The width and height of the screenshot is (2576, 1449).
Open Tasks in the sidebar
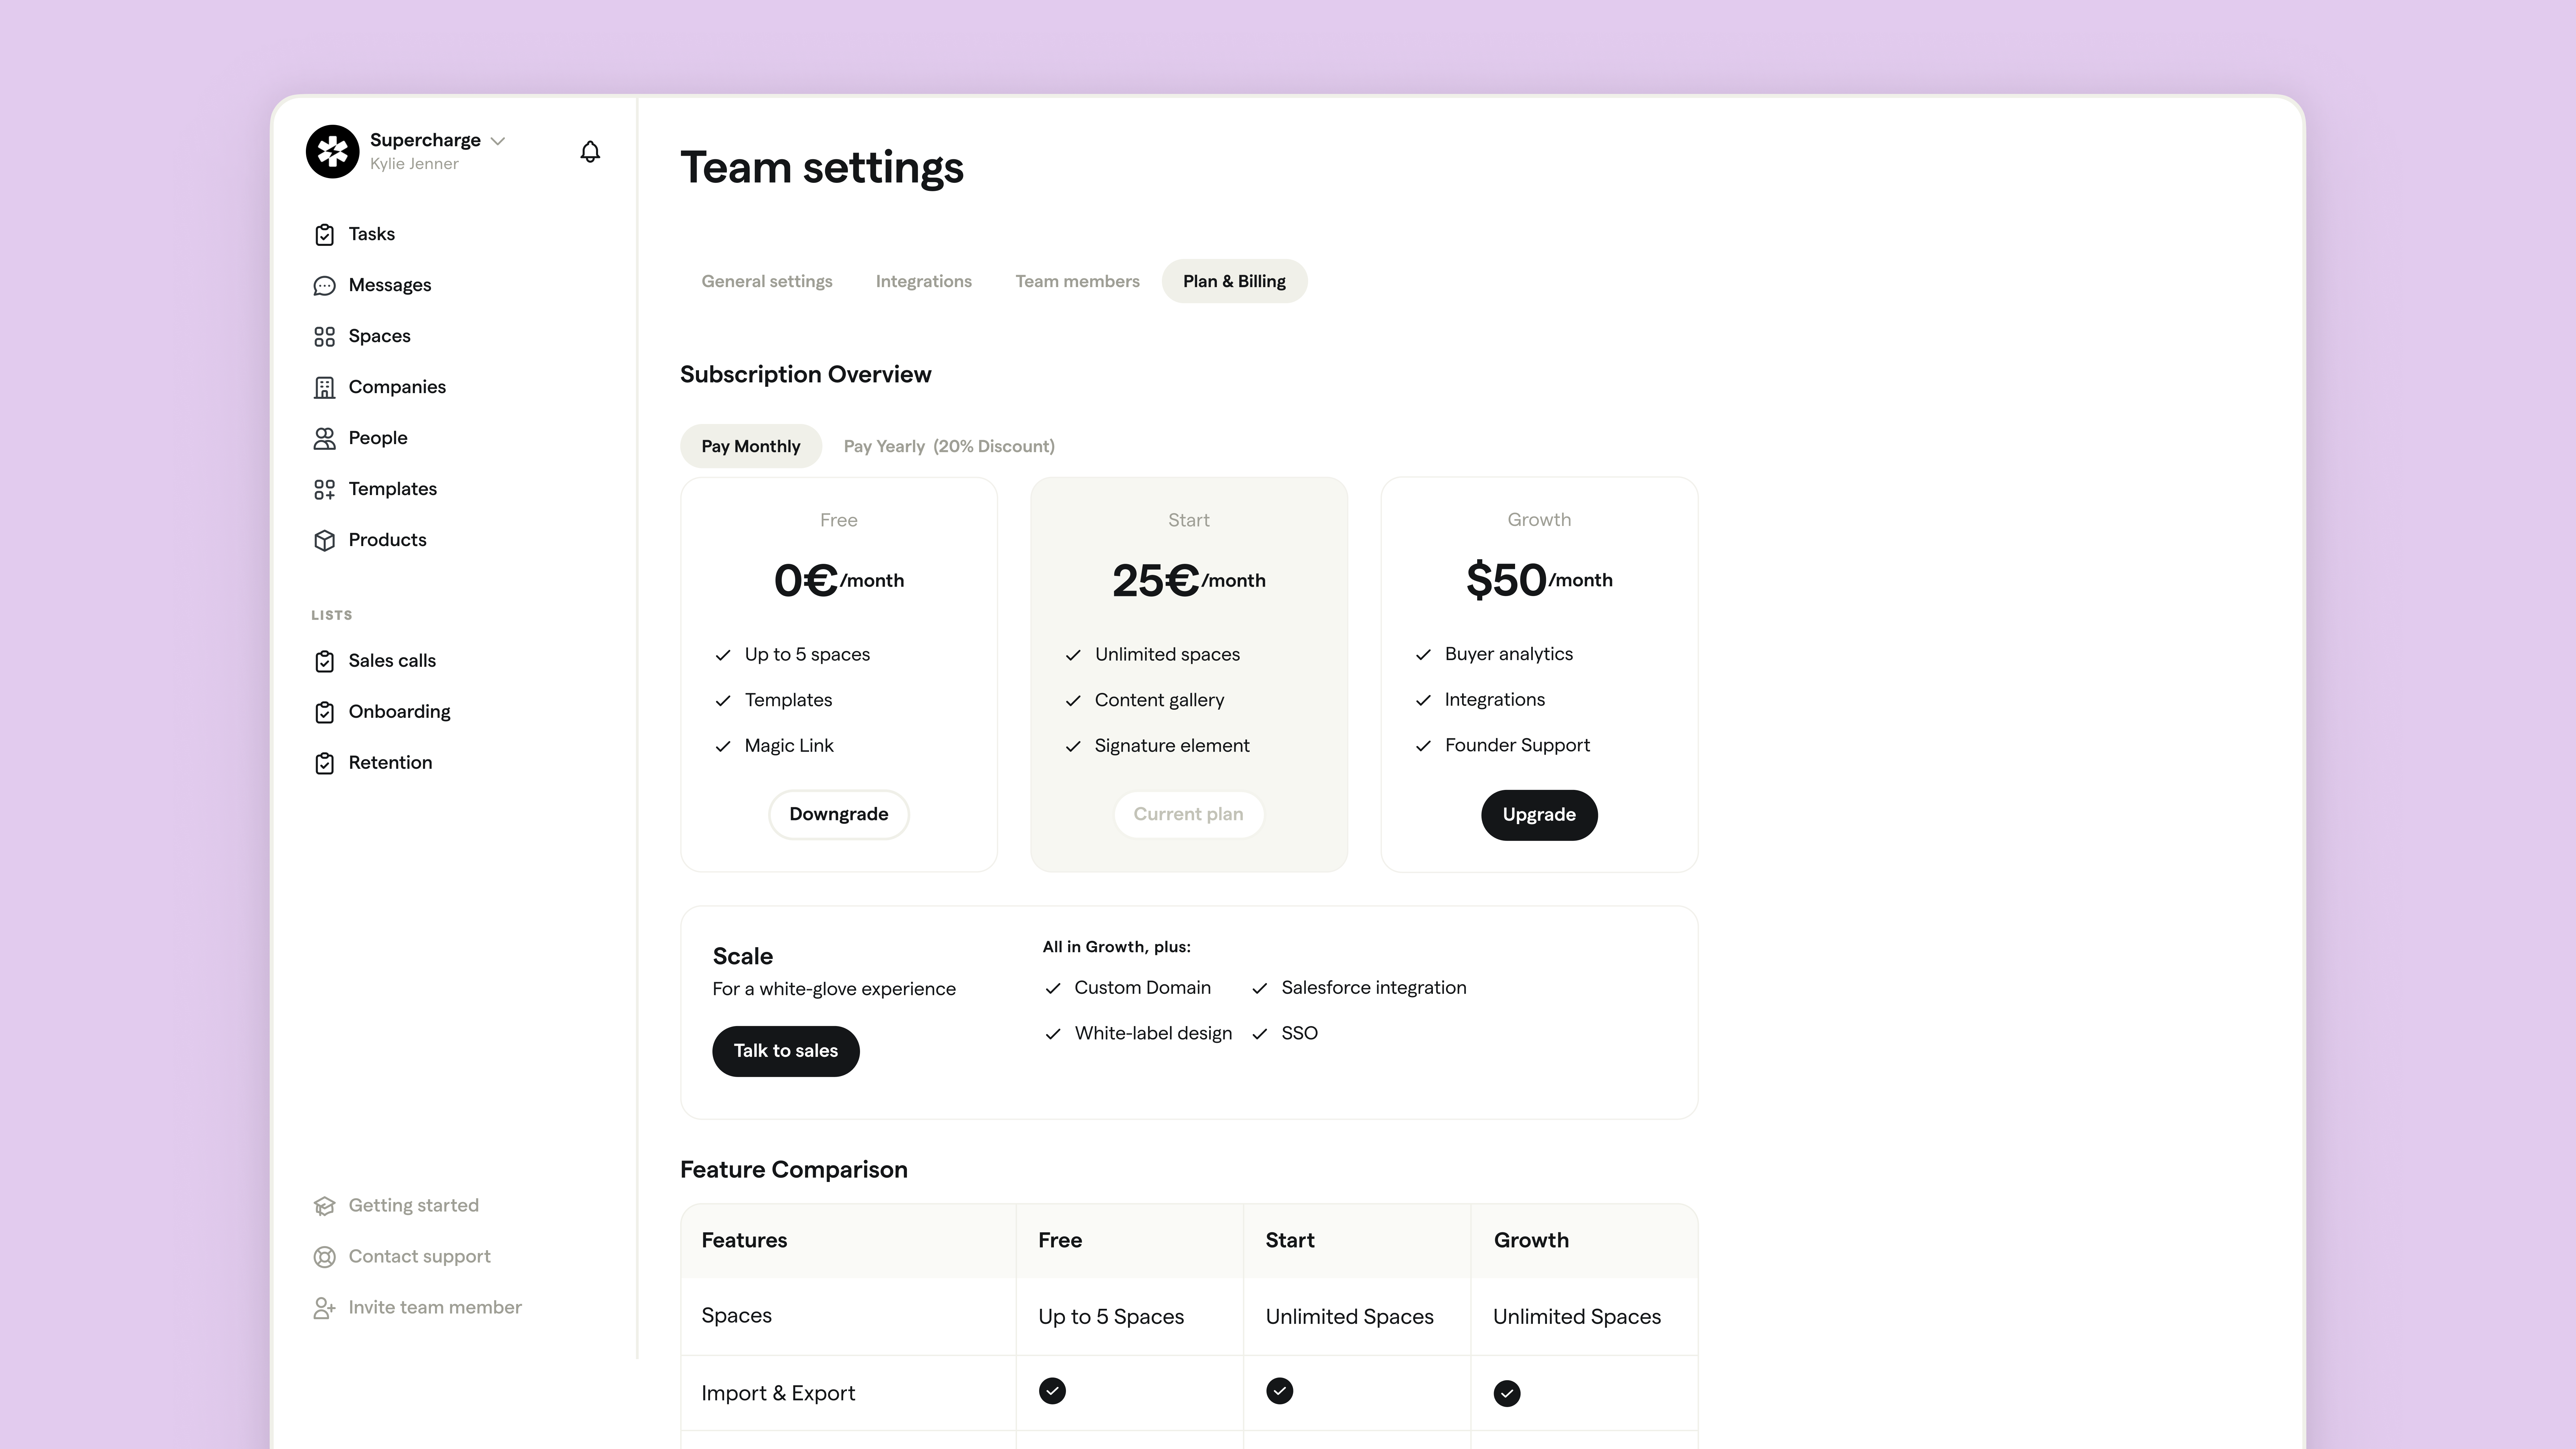(x=372, y=234)
